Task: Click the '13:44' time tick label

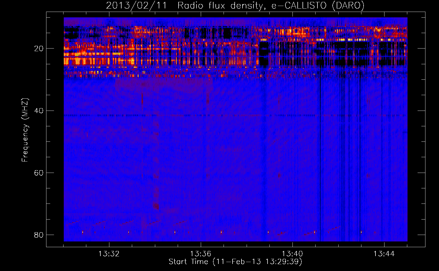Action: pos(384,254)
